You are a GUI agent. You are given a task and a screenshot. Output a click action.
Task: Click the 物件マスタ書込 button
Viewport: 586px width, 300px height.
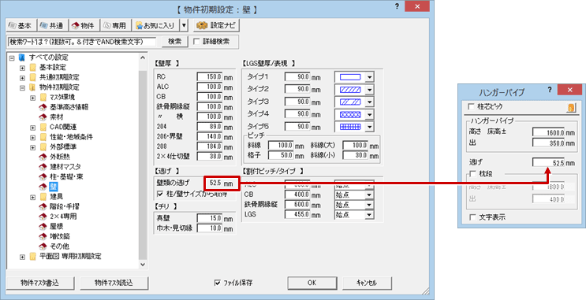point(40,283)
